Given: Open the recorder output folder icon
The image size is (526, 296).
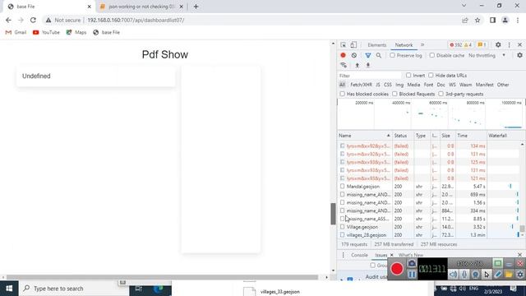Looking at the screenshot, I should coord(509,275).
